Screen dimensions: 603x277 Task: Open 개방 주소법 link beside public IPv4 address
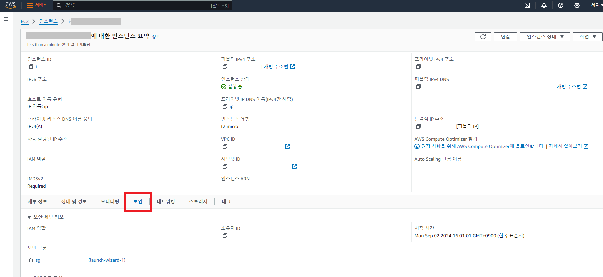tap(279, 67)
